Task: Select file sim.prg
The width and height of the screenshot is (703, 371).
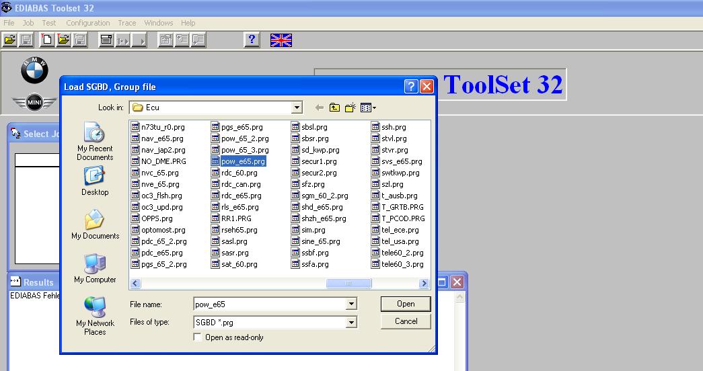Action: click(x=309, y=230)
